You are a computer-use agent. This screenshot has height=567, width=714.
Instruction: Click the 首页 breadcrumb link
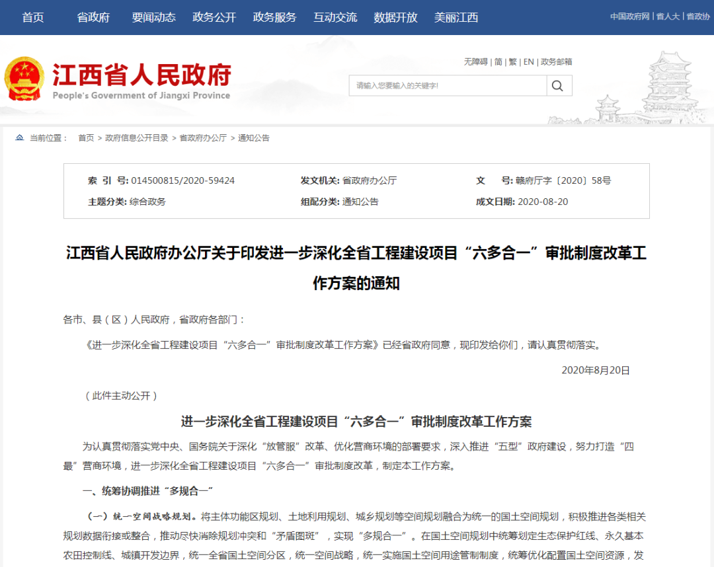click(x=86, y=138)
